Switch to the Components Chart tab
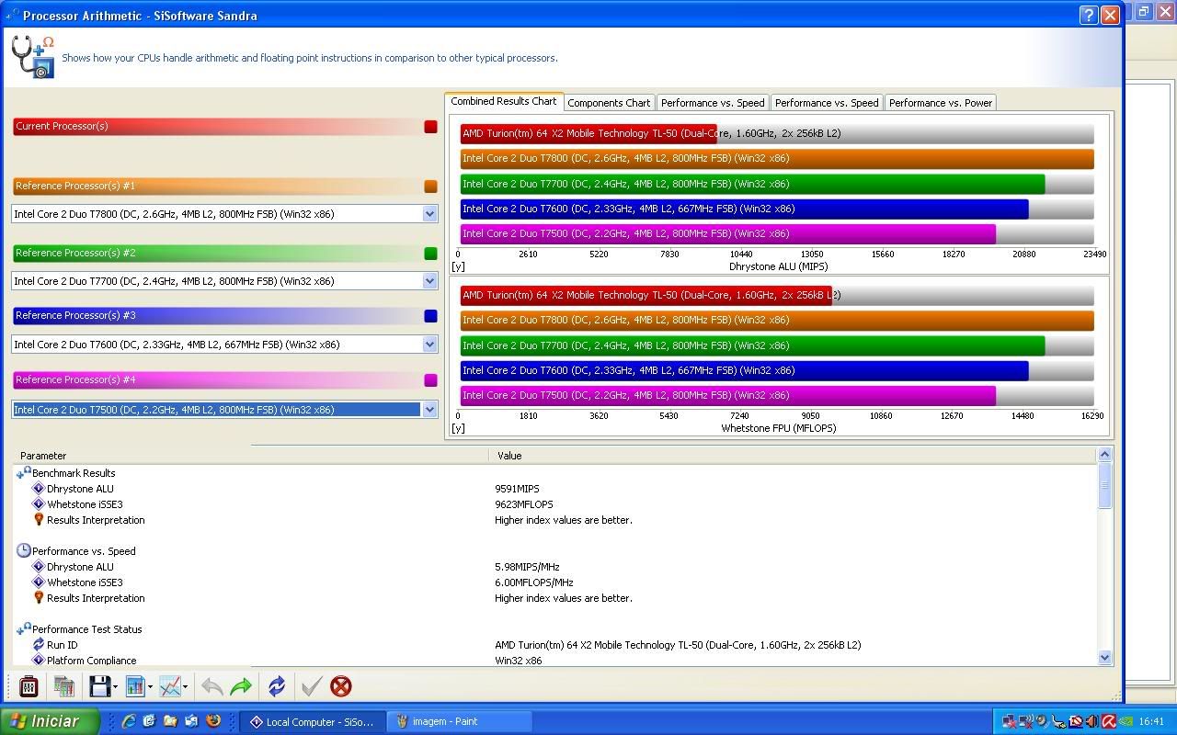This screenshot has width=1177, height=735. click(609, 103)
